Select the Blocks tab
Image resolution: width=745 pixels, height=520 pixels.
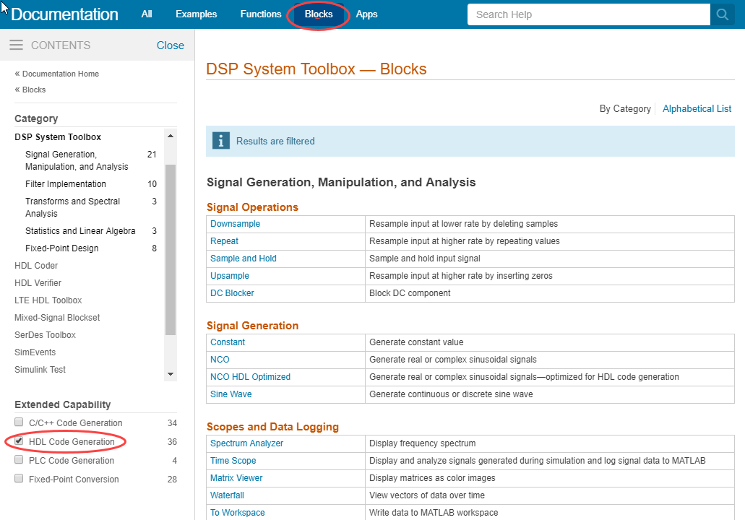(x=319, y=14)
